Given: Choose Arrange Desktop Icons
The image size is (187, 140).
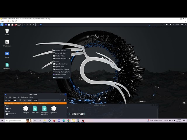Looking at the screenshot, I should point(62,72).
